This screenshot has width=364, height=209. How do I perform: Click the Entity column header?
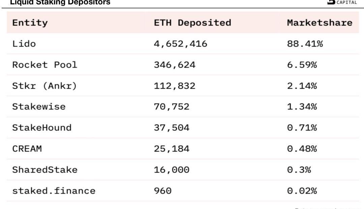click(x=30, y=23)
